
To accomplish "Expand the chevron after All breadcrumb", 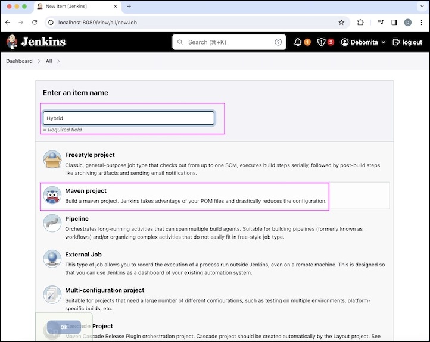I will 58,61.
